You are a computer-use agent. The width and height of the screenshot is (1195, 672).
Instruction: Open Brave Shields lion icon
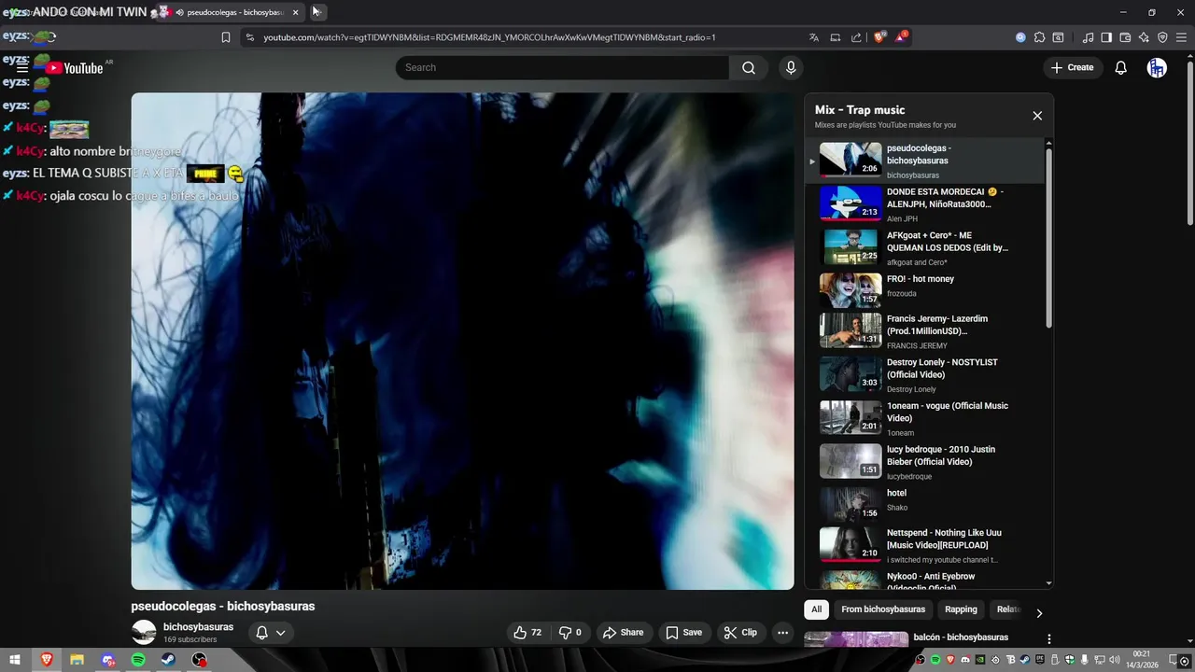pos(879,37)
